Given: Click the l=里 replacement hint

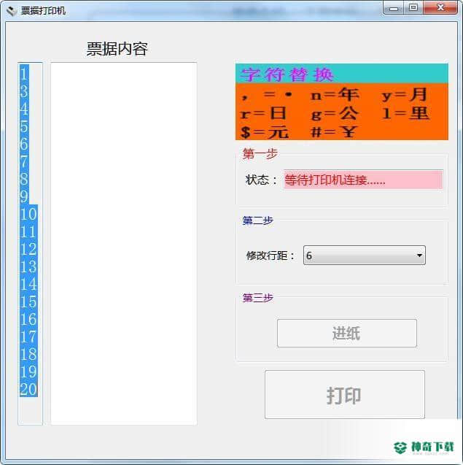Looking at the screenshot, I should coord(405,113).
